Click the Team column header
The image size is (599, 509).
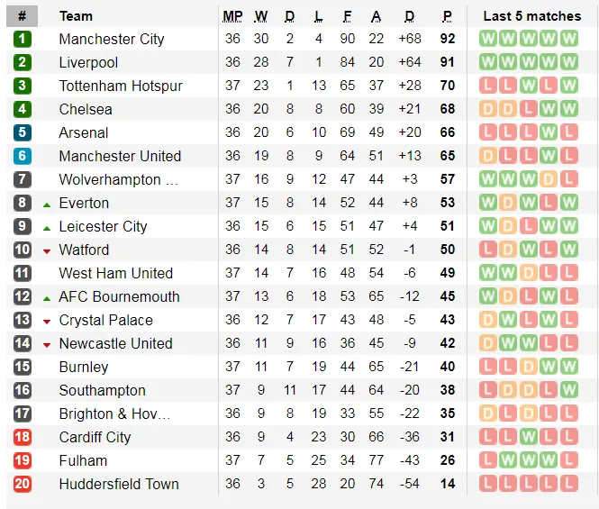click(76, 16)
